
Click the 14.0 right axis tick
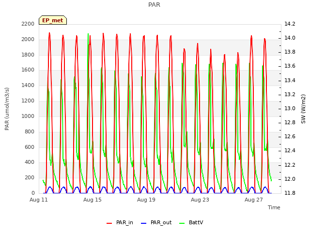pyautogui.click(x=290, y=38)
